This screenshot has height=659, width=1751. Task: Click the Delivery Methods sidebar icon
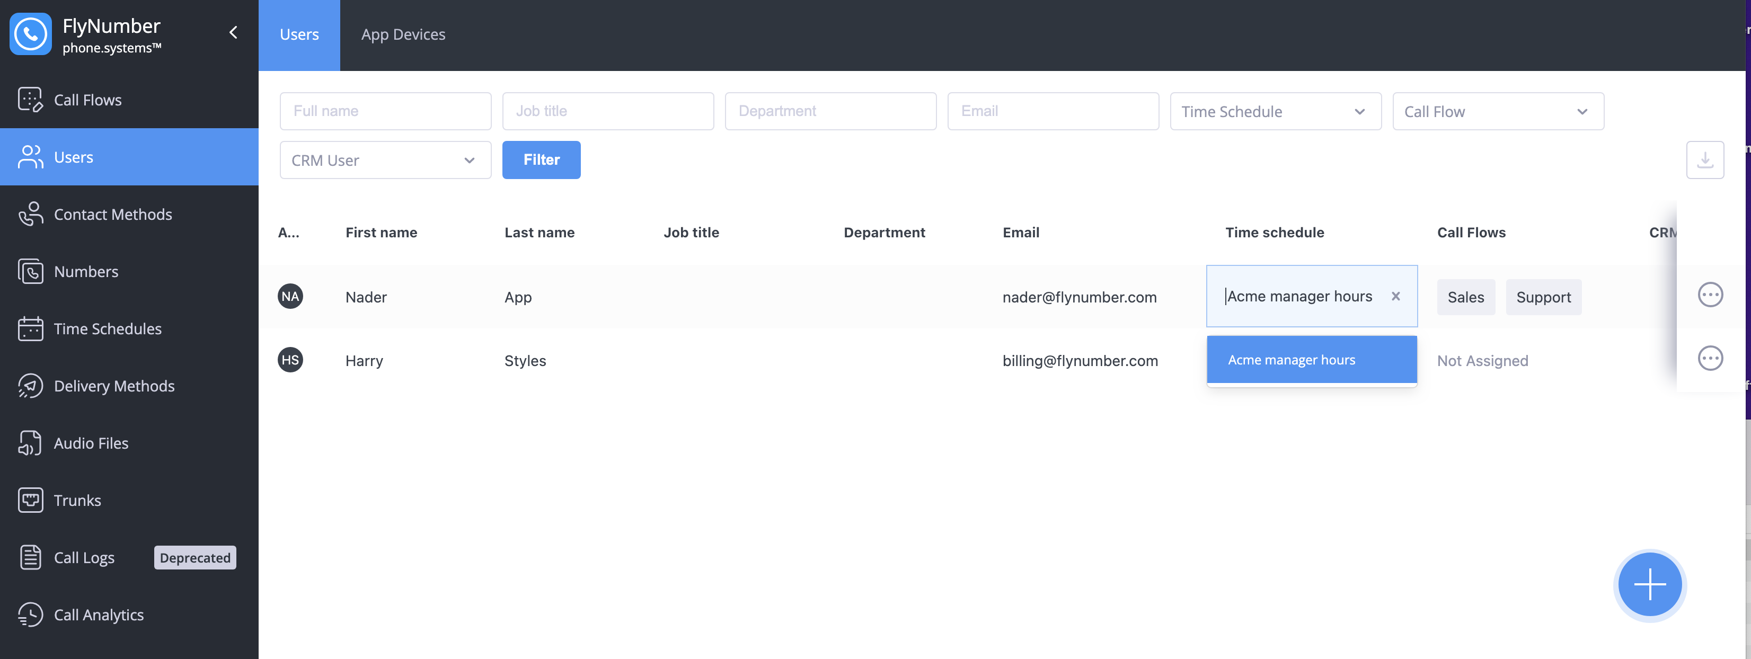(30, 386)
